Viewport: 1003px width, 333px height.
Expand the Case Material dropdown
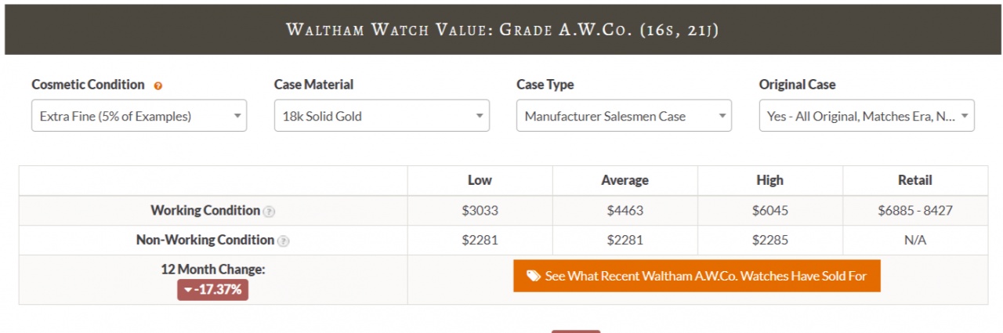[x=382, y=116]
